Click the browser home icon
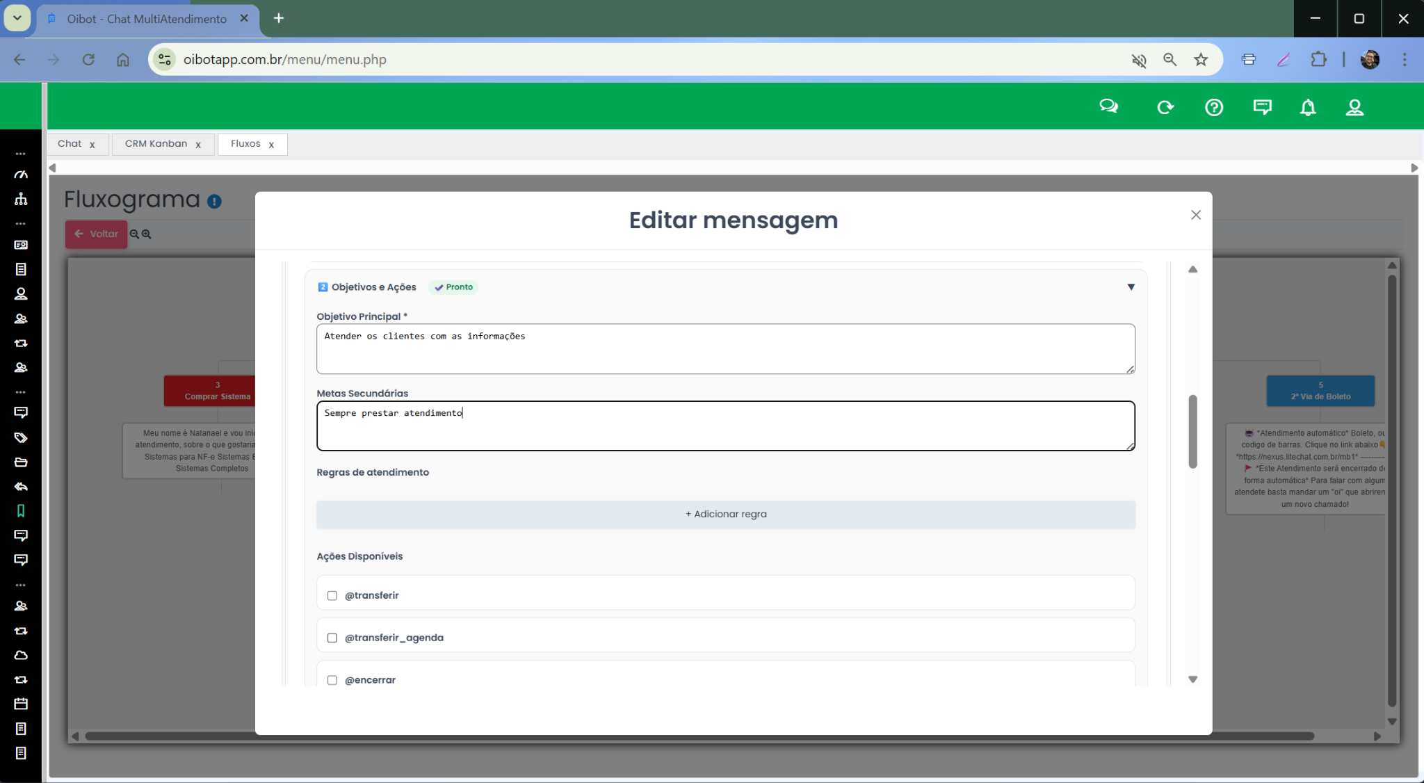Screen dimensions: 1424x783 [x=123, y=60]
